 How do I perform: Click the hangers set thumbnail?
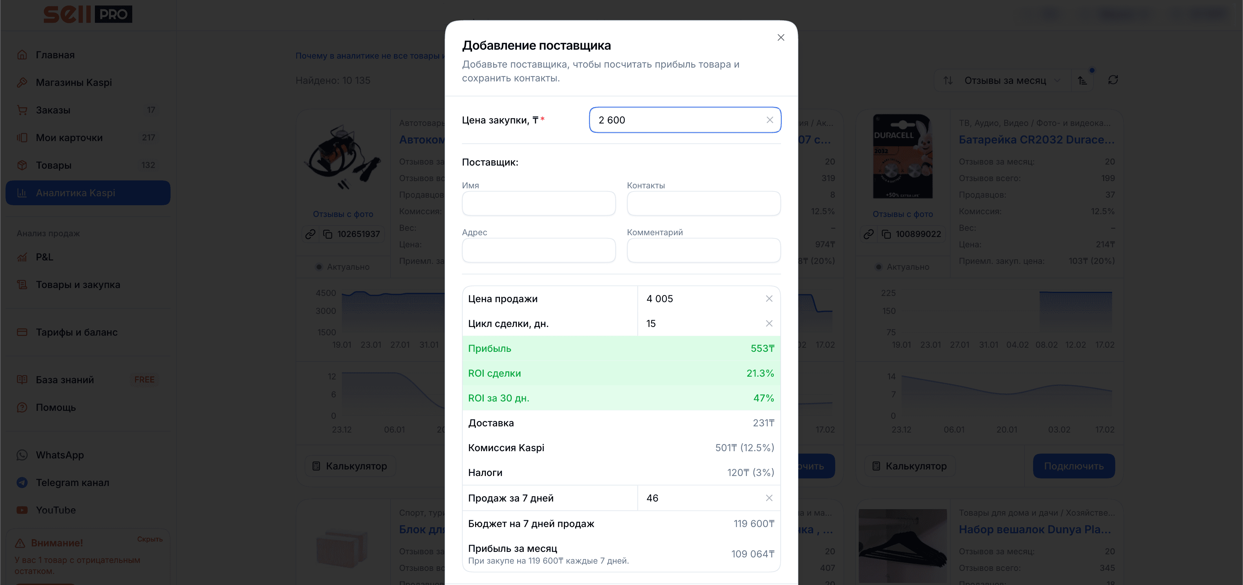pyautogui.click(x=903, y=545)
